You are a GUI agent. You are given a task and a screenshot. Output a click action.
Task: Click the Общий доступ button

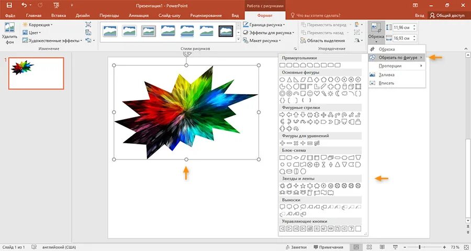click(447, 15)
